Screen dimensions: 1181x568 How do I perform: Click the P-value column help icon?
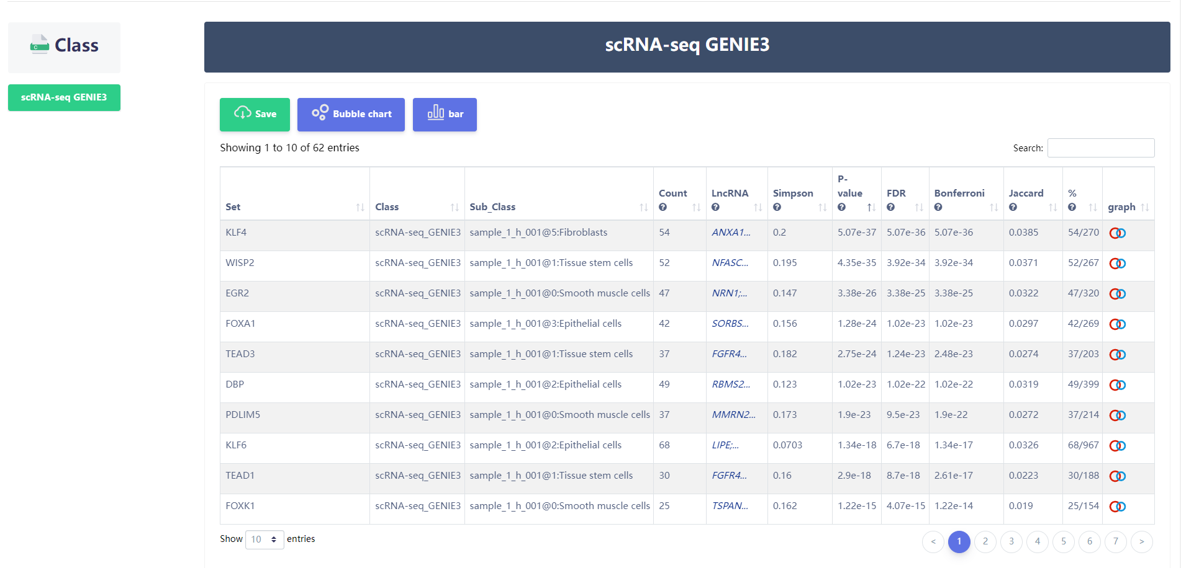[841, 207]
